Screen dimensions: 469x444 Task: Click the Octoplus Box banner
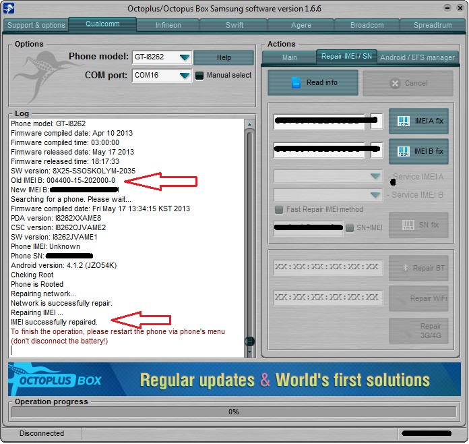234,380
